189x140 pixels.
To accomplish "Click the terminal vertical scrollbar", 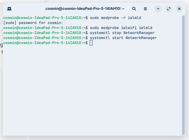I will click(x=183, y=75).
